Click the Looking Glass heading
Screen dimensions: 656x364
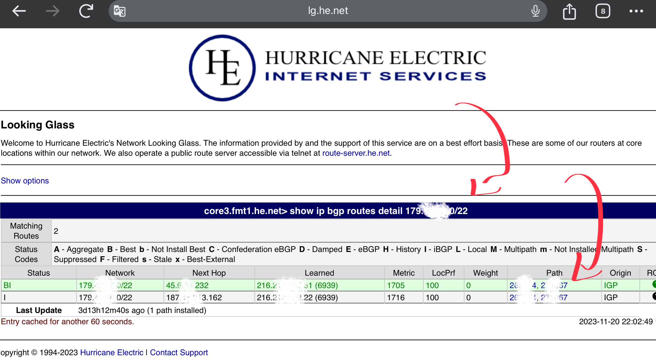[38, 125]
